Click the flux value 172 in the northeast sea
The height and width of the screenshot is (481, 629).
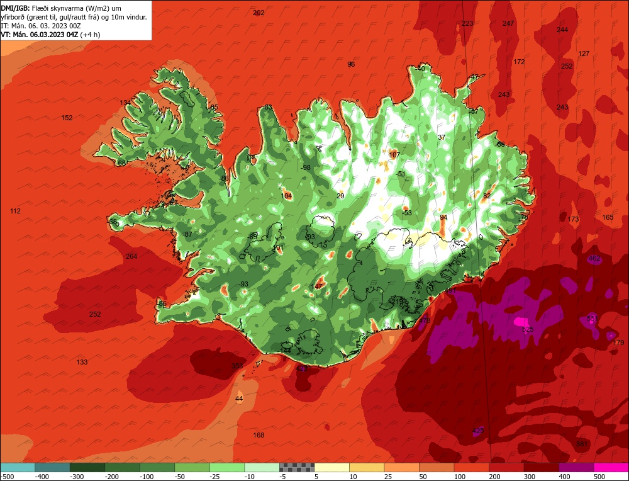pyautogui.click(x=519, y=62)
